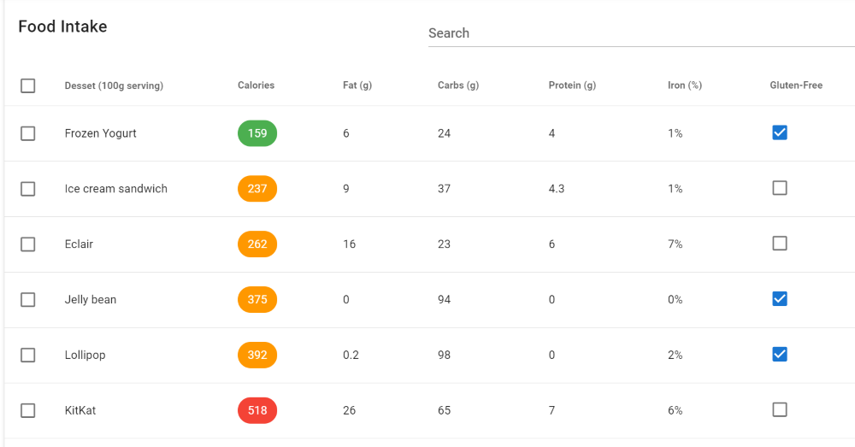Sort by the Calories column header

[256, 85]
